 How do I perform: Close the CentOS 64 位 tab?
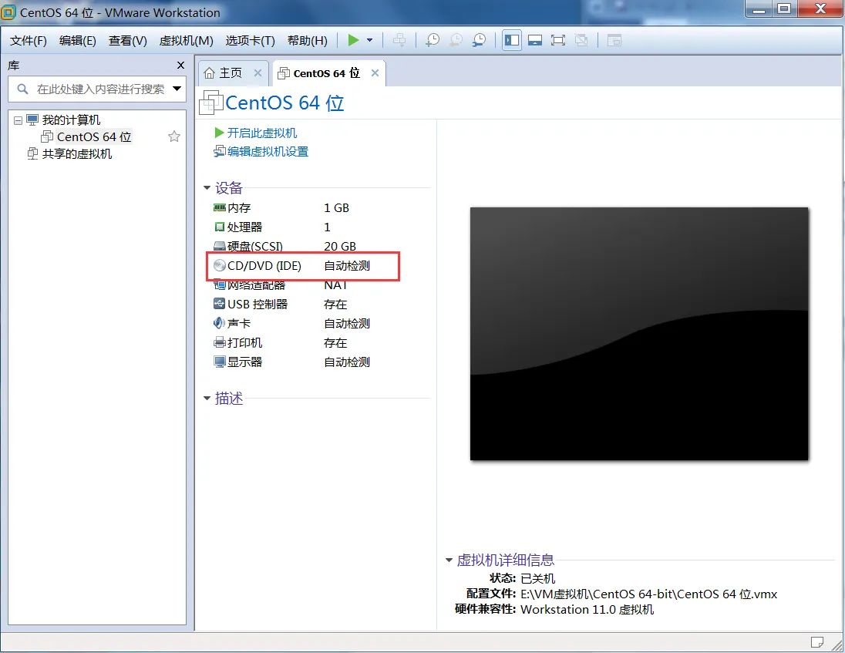click(x=375, y=72)
